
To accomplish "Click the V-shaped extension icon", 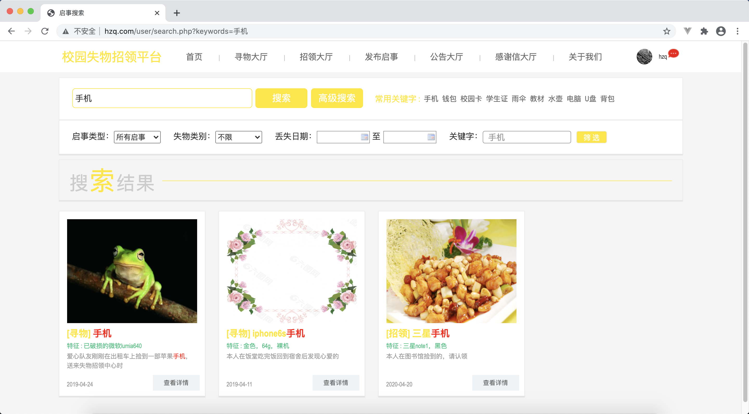I will click(x=687, y=31).
